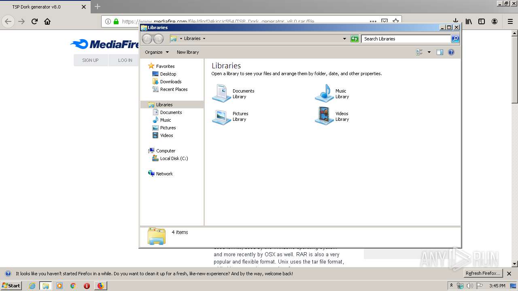Screen dimensions: 518x291
Task: Click the clock showing 3:45 PM
Action: coord(497,286)
